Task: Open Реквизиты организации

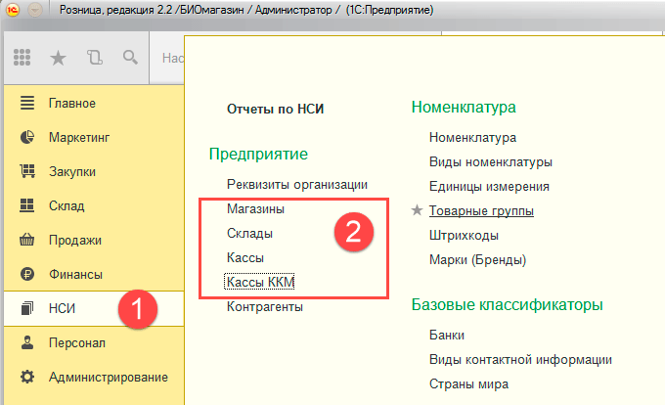Action: pos(297,185)
